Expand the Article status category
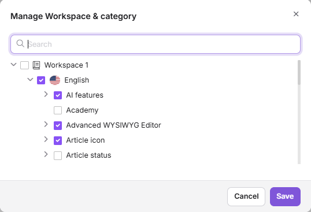The image size is (311, 212). coord(46,155)
